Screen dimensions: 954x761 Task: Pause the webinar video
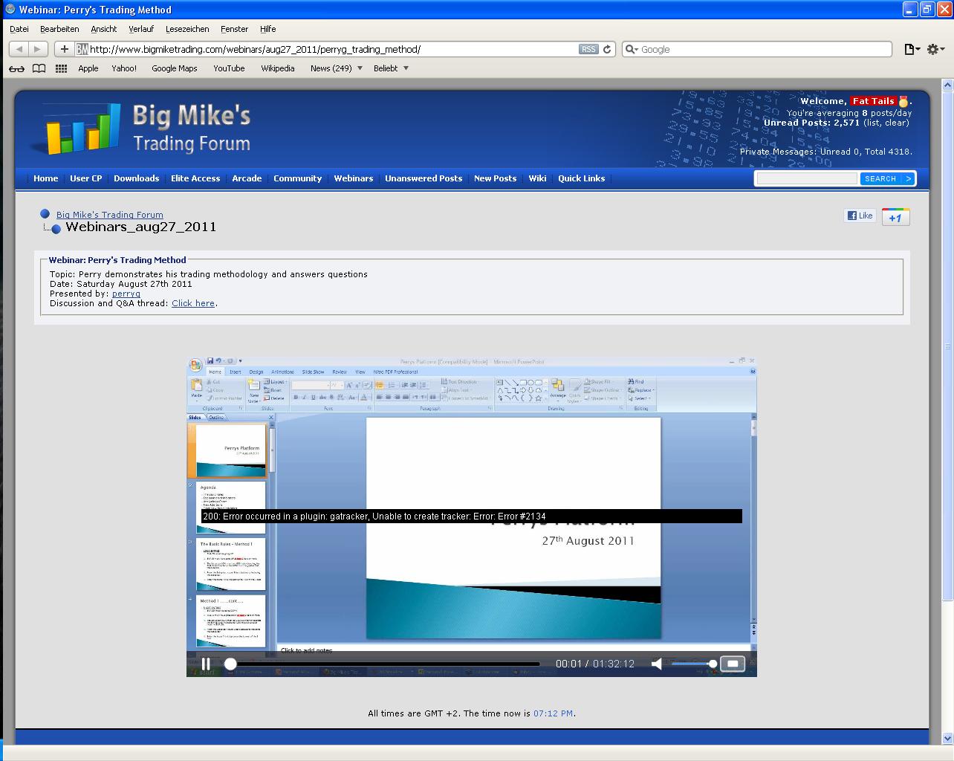pos(206,664)
